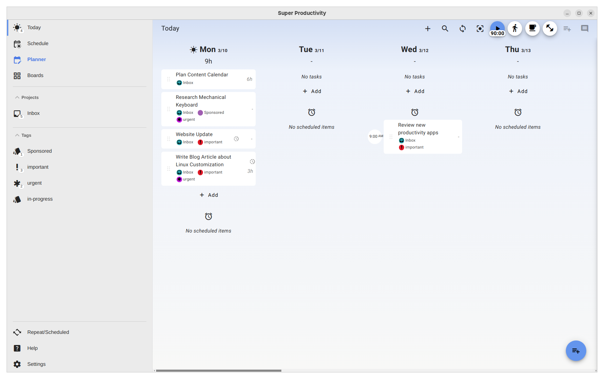Select Planner in the sidebar
This screenshot has width=604, height=379.
coord(79,59)
